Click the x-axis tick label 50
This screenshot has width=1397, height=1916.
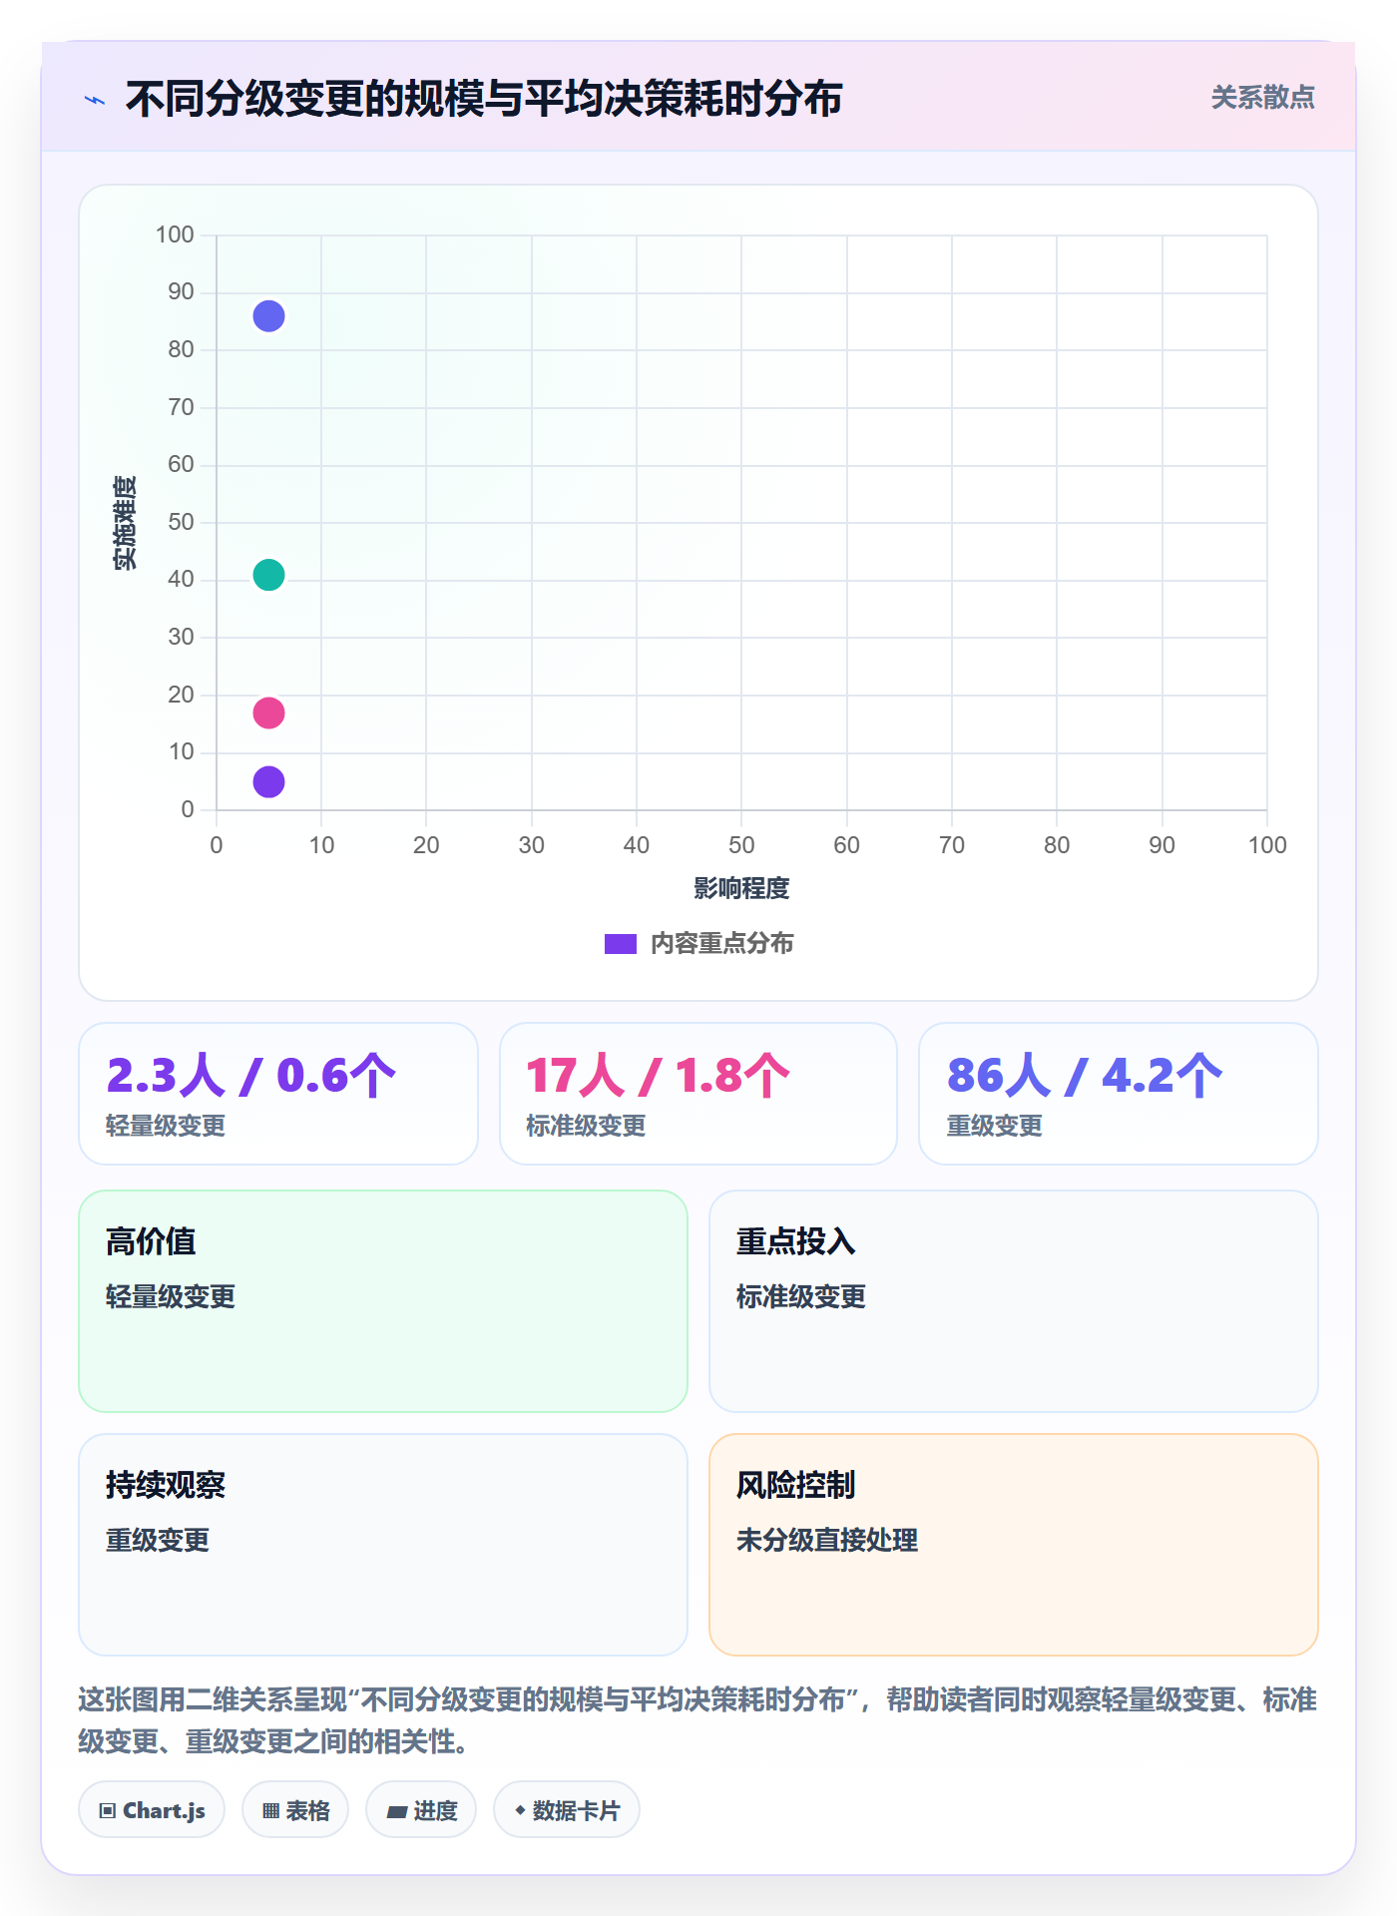pos(741,845)
